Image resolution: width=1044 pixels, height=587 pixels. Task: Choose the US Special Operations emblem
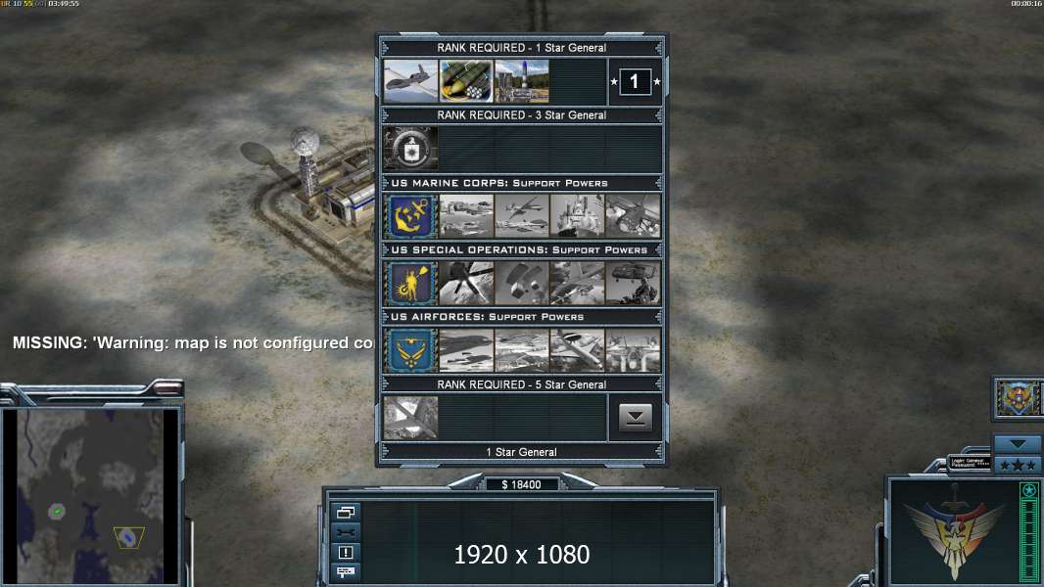[x=410, y=283]
